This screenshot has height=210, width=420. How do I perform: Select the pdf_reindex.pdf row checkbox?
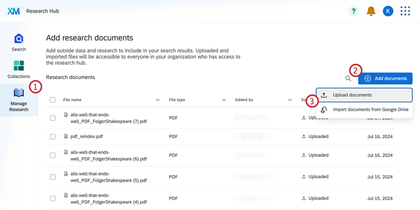pos(53,136)
